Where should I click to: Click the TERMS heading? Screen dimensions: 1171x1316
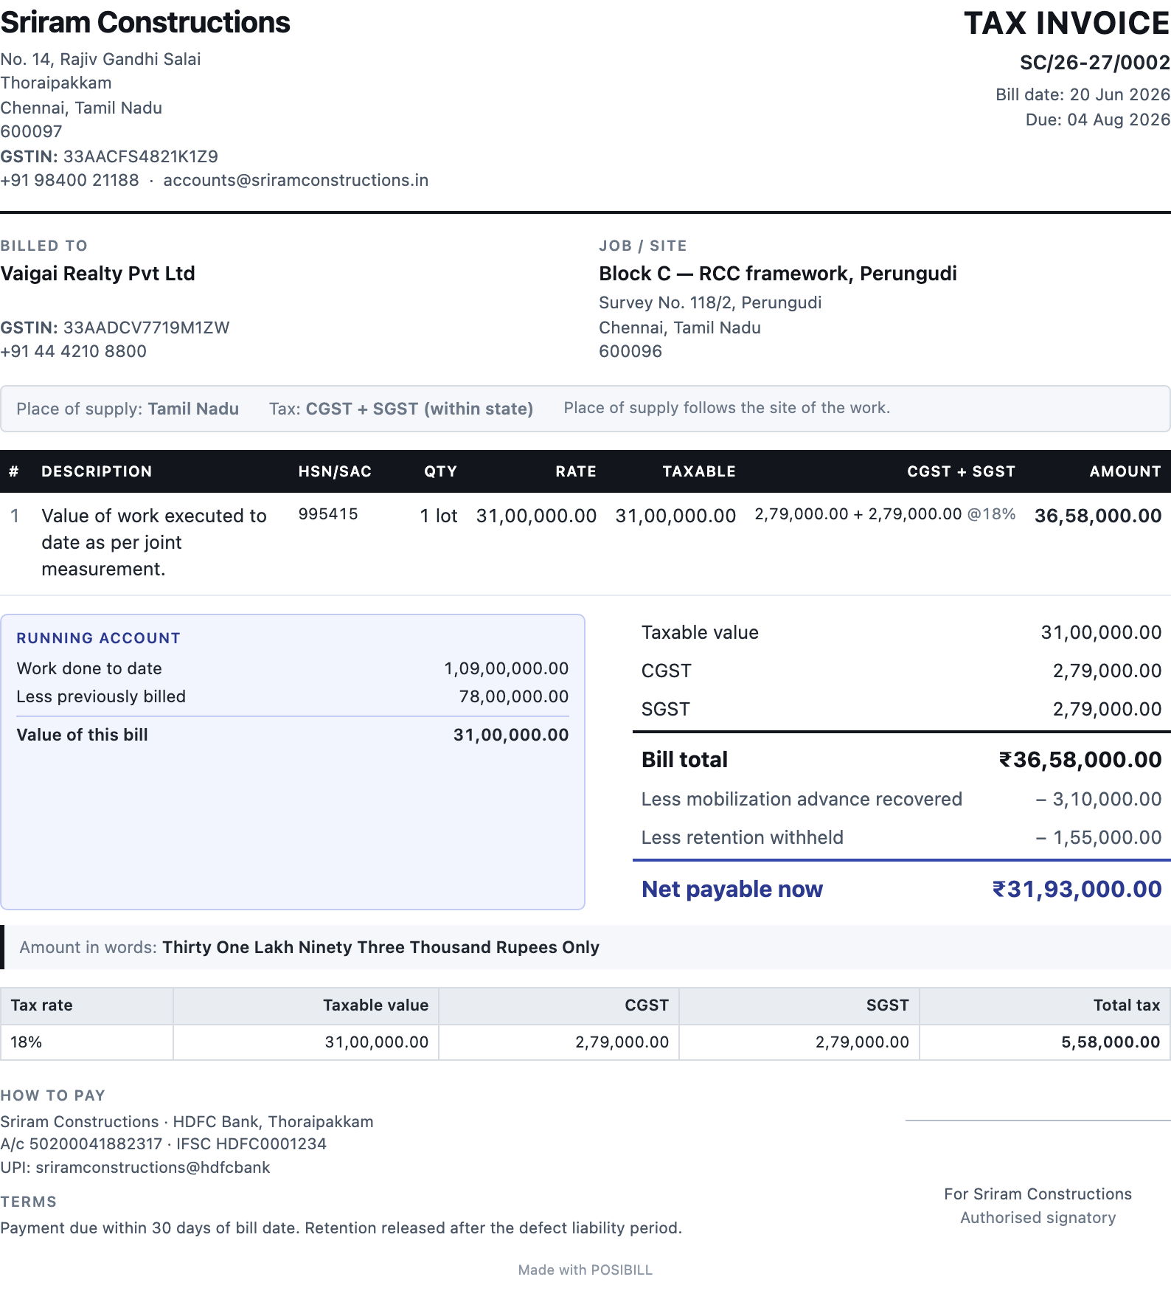(28, 1202)
